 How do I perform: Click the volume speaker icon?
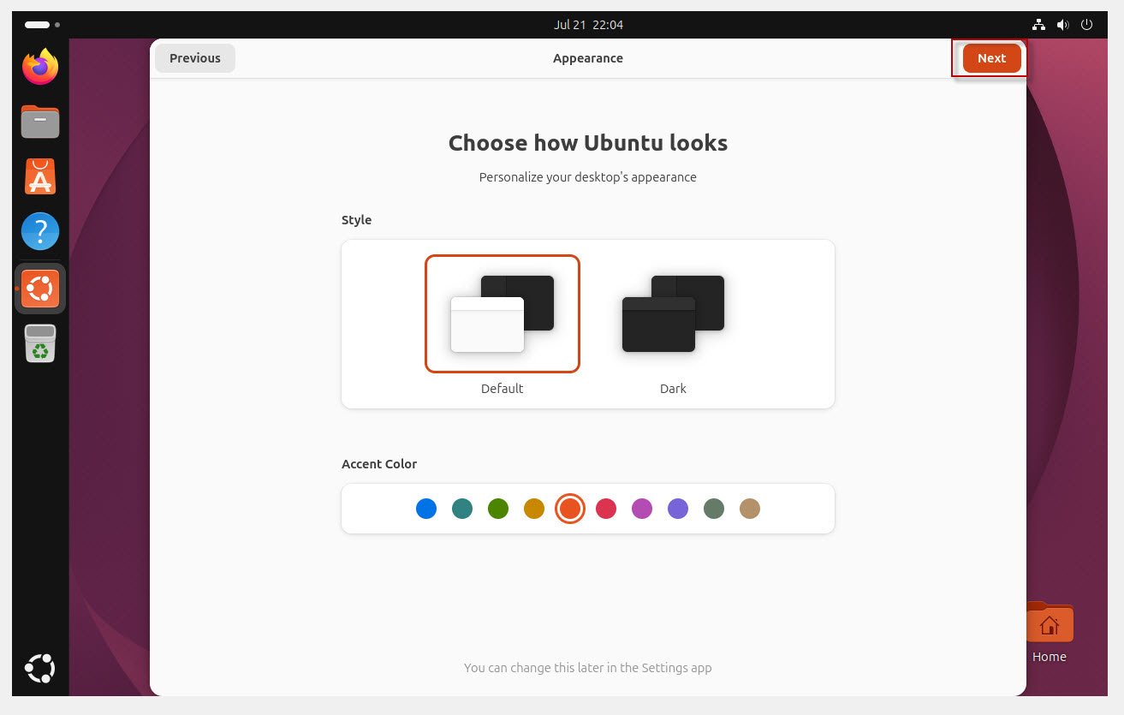(x=1063, y=25)
